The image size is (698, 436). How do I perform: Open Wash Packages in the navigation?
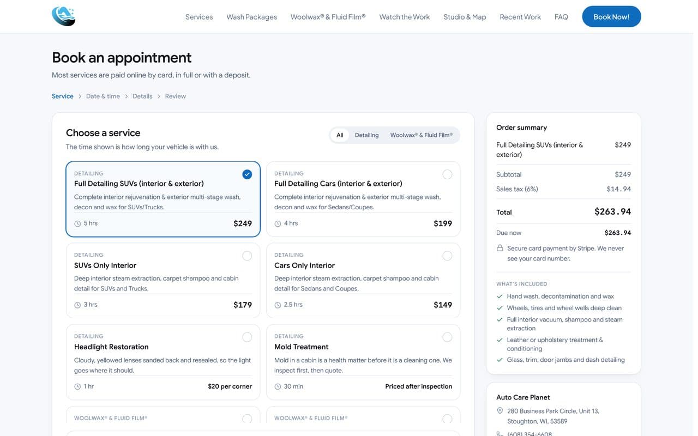pos(252,17)
